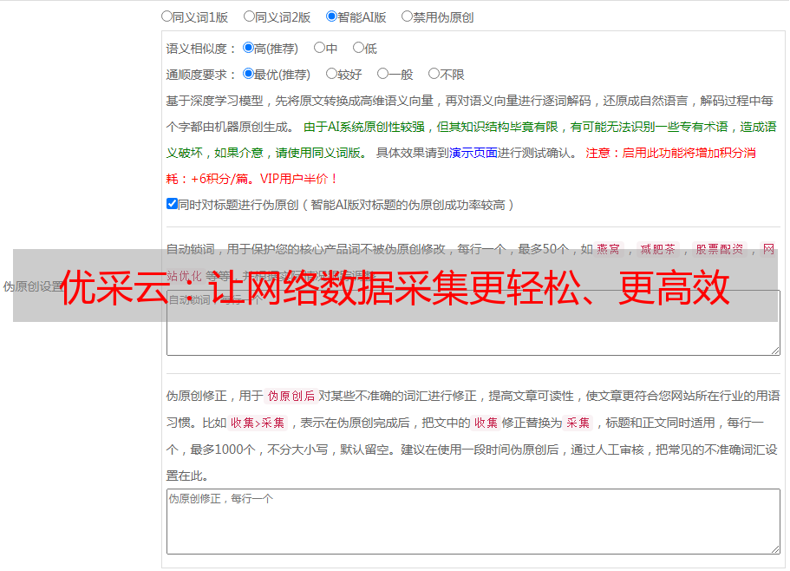Click the 伪原创设置 section label

(x=33, y=286)
